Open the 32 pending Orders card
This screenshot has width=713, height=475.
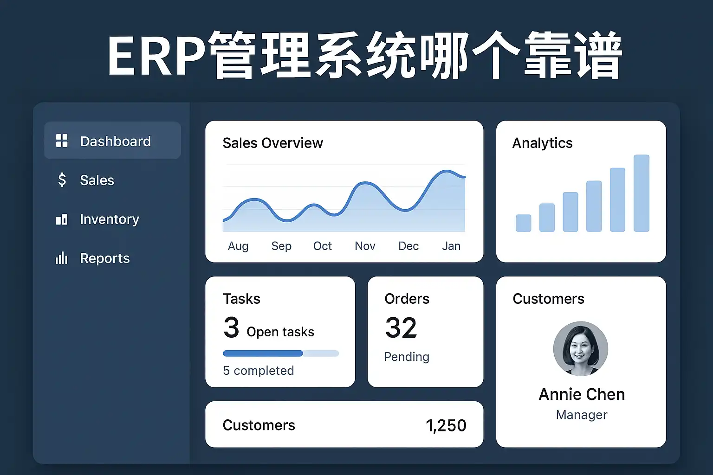click(x=425, y=332)
